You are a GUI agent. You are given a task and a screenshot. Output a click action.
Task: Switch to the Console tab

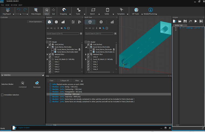49,125
